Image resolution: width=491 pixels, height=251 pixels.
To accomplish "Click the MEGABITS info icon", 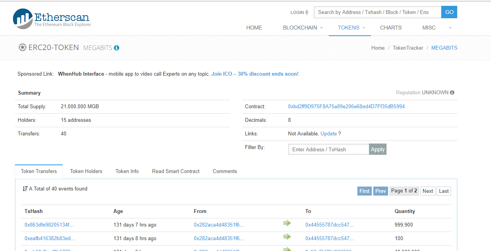I will [117, 48].
